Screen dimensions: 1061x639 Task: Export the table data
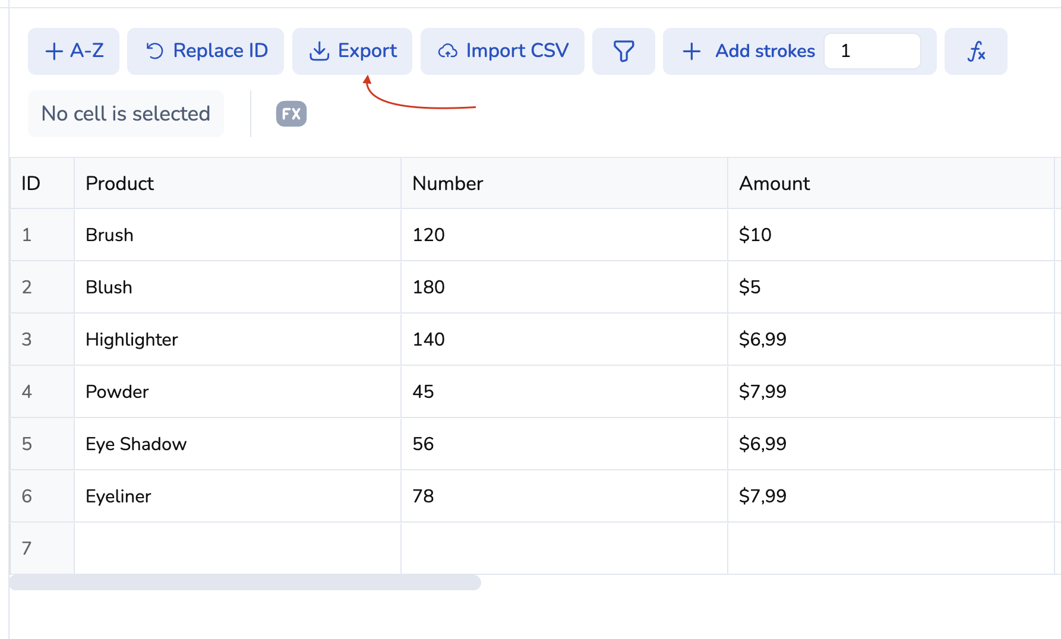tap(352, 51)
